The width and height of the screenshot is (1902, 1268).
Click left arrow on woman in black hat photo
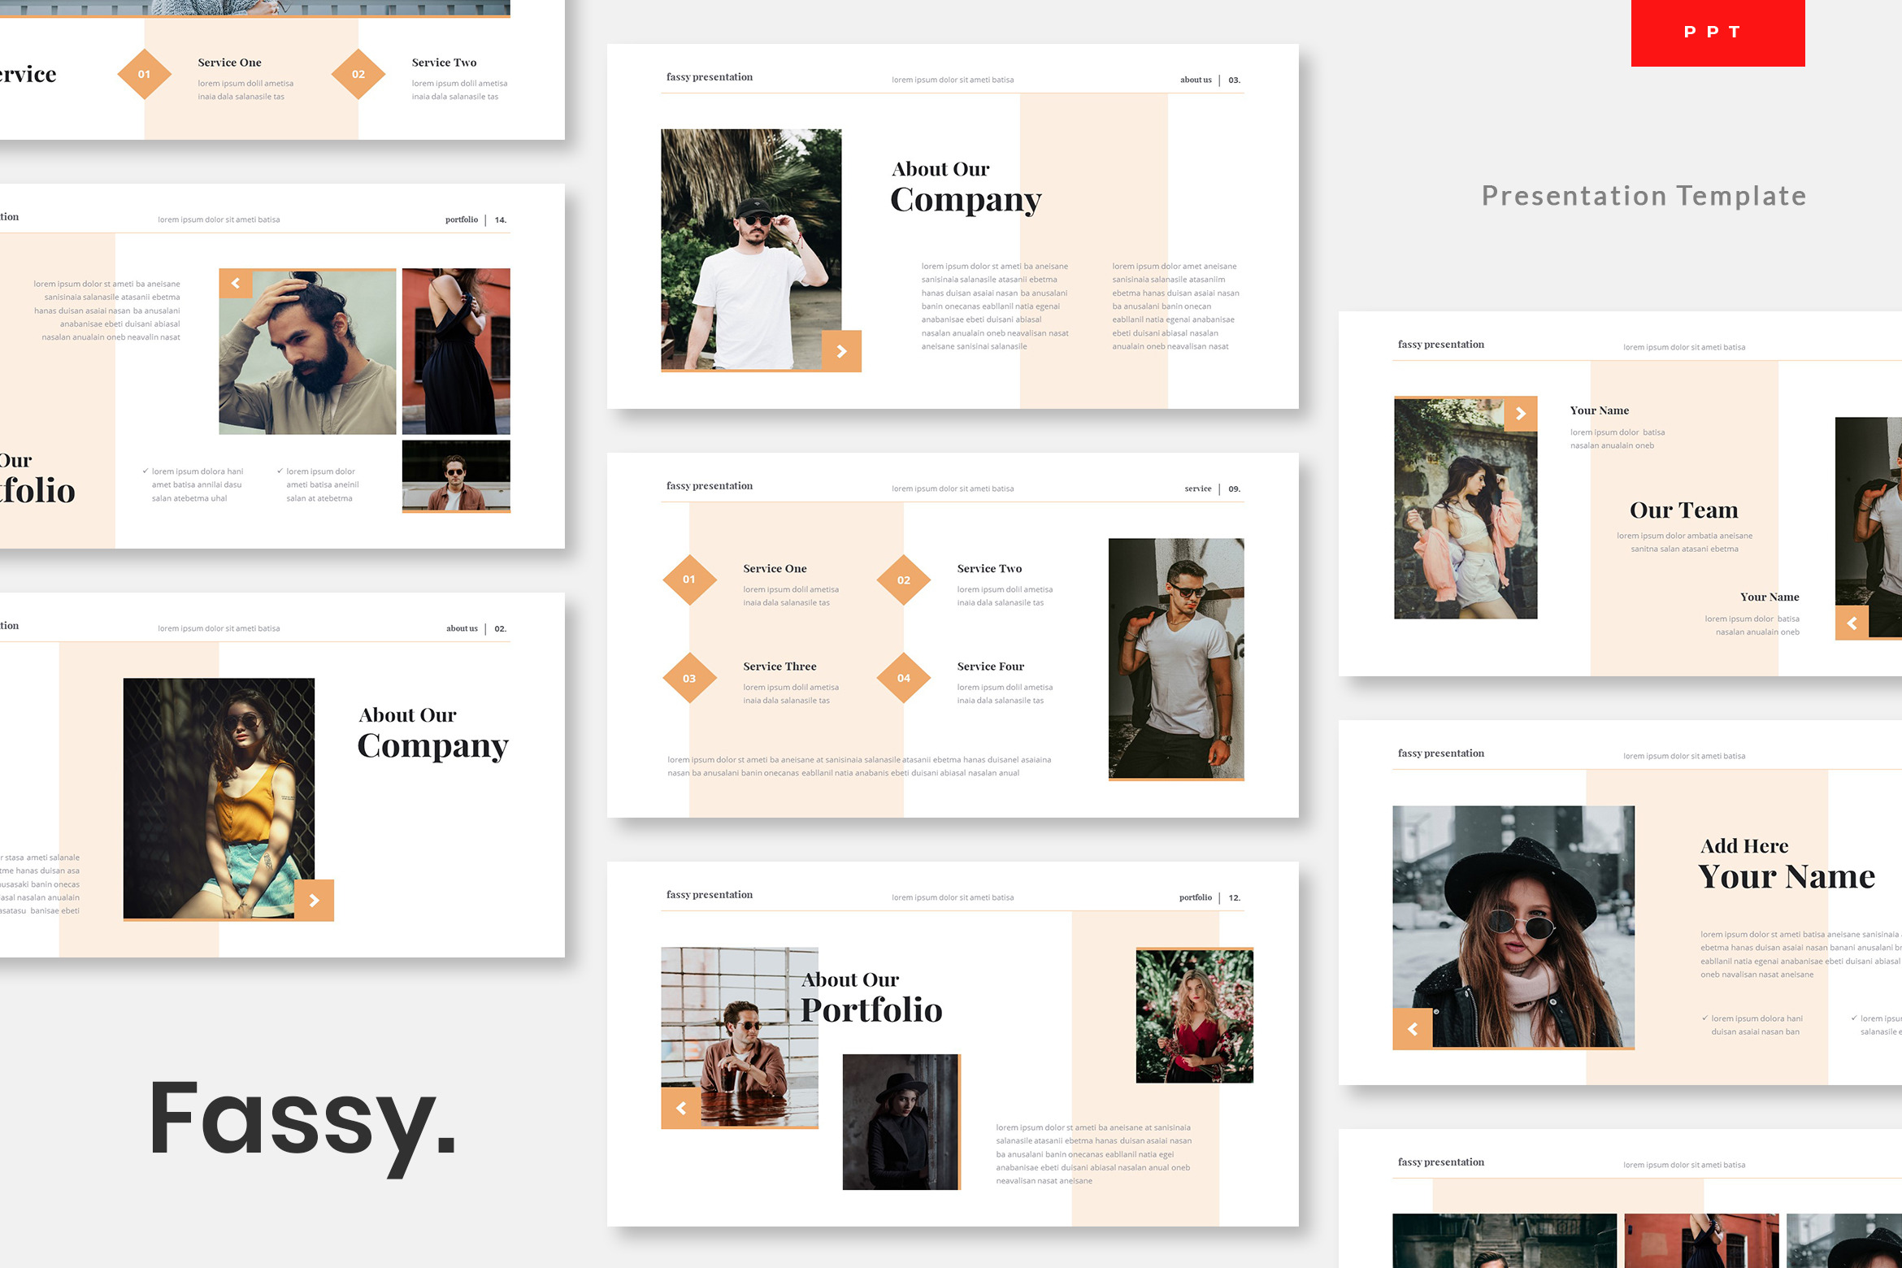tap(1413, 1029)
